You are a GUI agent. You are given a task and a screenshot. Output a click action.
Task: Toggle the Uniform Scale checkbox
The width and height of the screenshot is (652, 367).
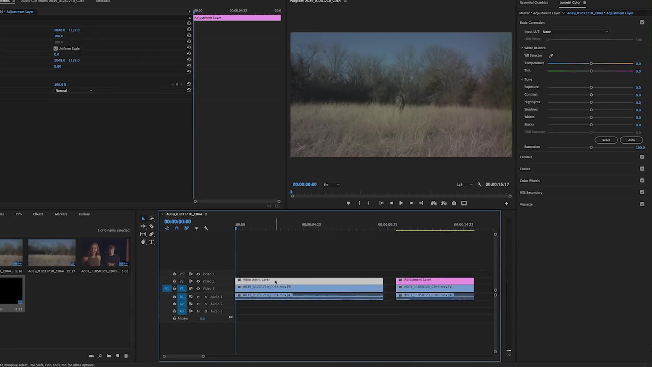pyautogui.click(x=56, y=48)
